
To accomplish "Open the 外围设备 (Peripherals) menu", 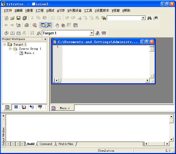I will (x=74, y=11).
